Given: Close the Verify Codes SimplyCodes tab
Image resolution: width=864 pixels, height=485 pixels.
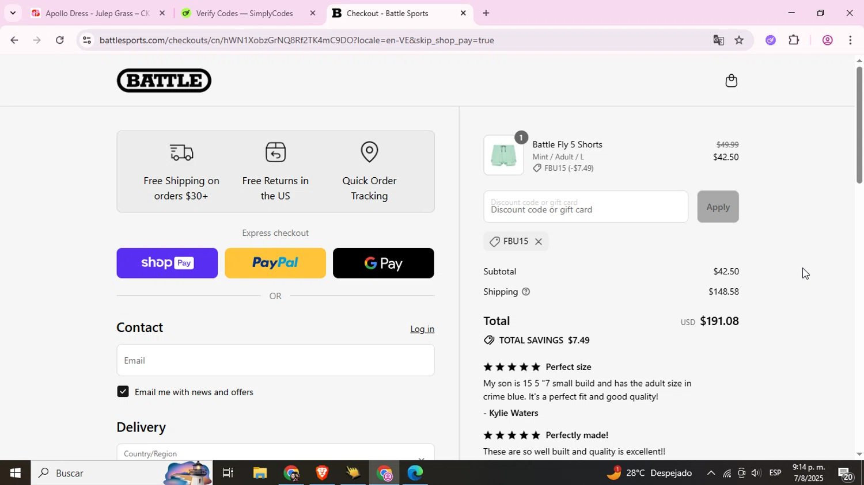Looking at the screenshot, I should point(313,13).
